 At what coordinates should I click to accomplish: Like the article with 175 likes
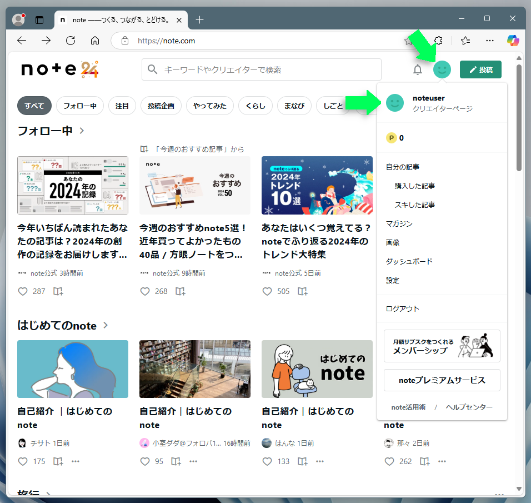click(x=23, y=461)
